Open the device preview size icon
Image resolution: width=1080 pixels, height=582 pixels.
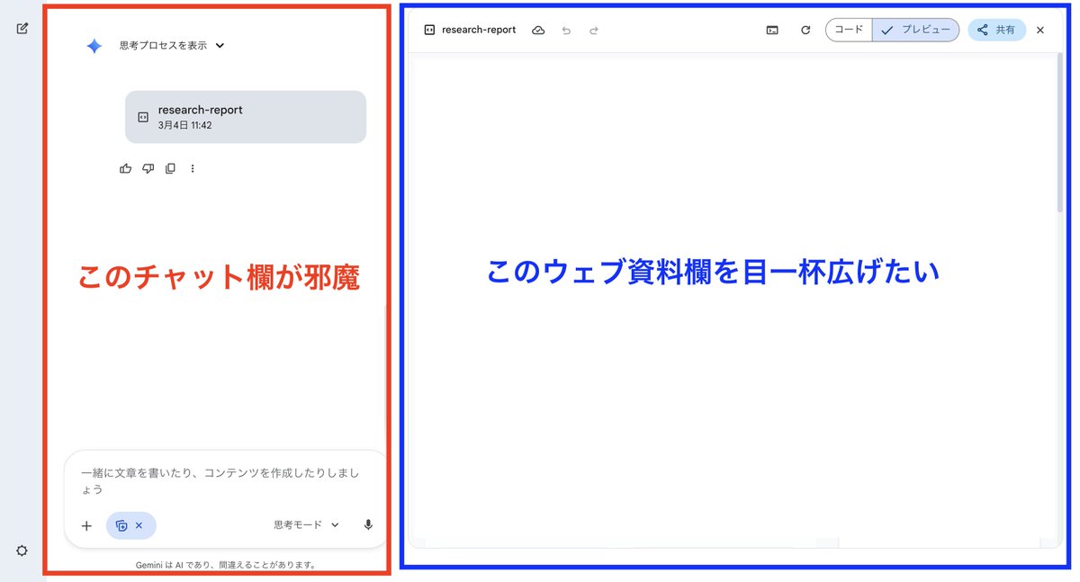tap(771, 30)
